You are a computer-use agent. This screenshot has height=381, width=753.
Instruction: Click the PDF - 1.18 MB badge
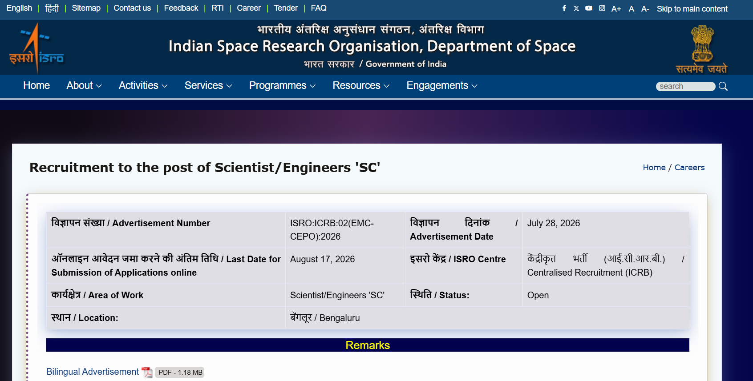(x=180, y=373)
